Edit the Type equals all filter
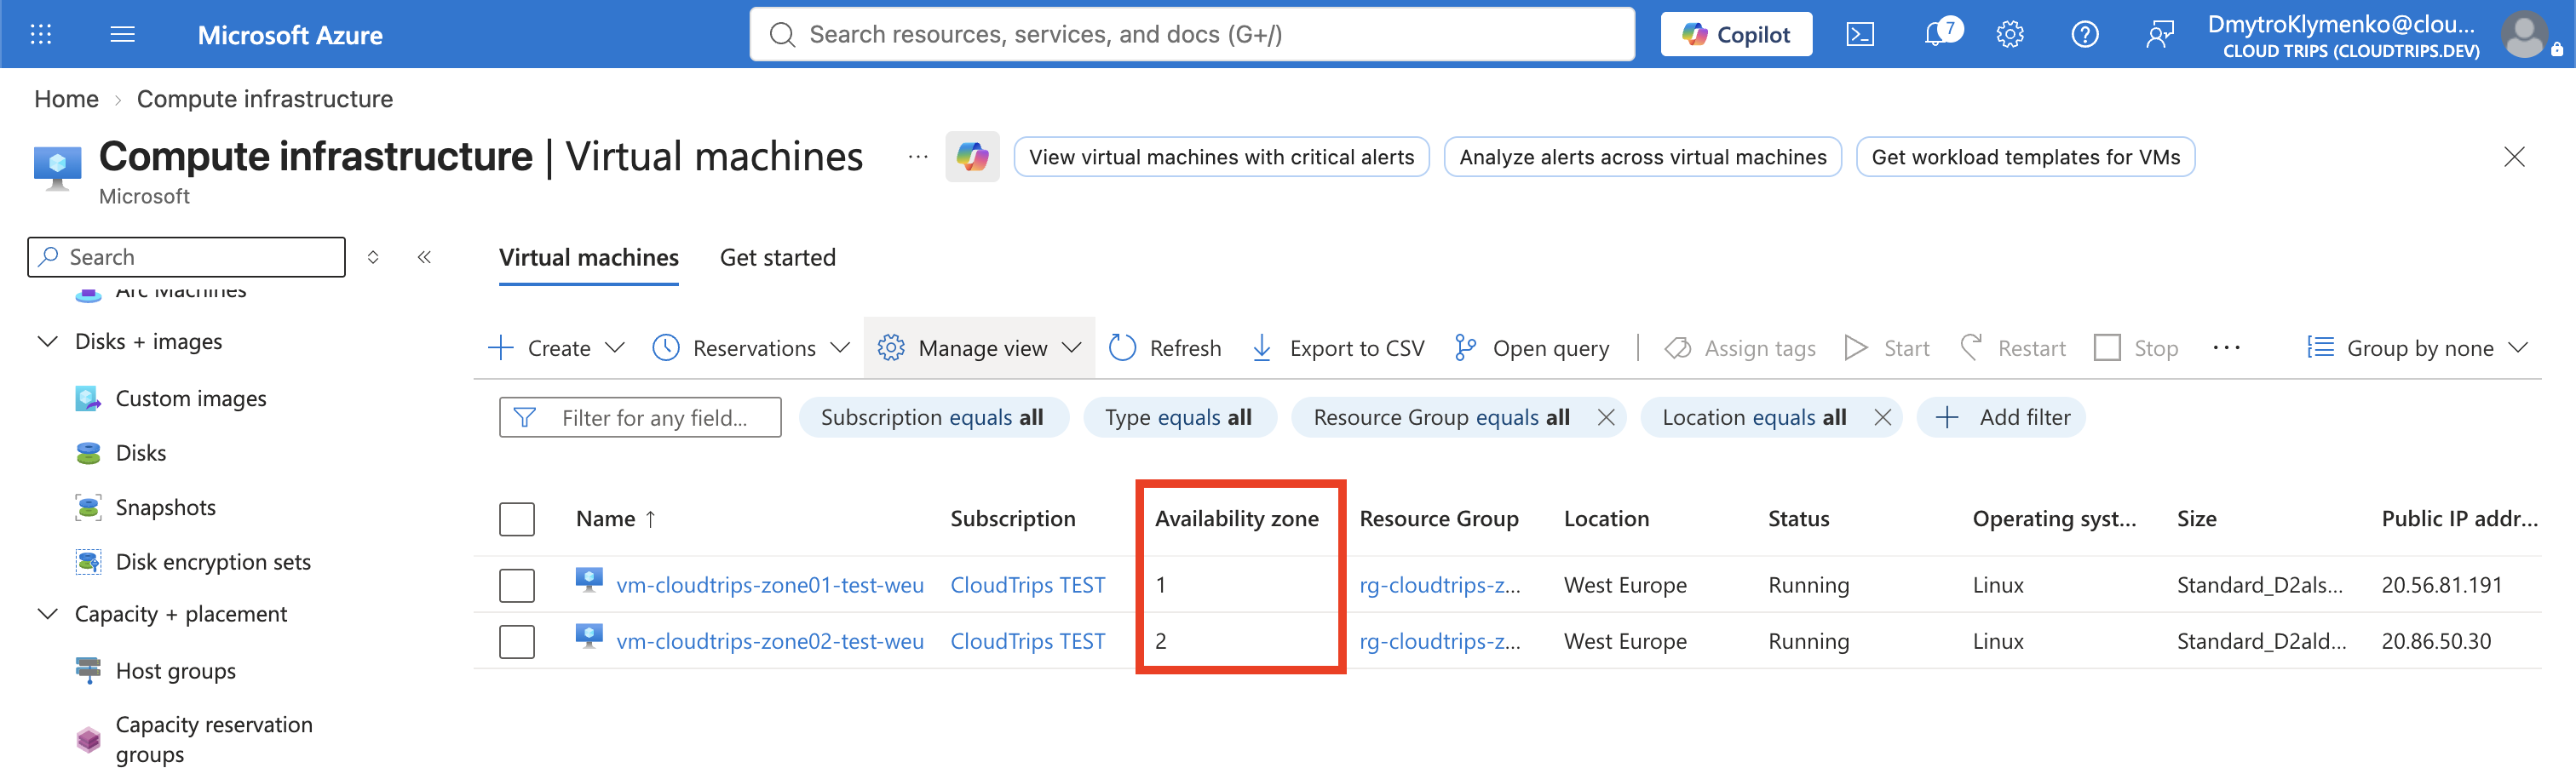2576x768 pixels. [1179, 417]
